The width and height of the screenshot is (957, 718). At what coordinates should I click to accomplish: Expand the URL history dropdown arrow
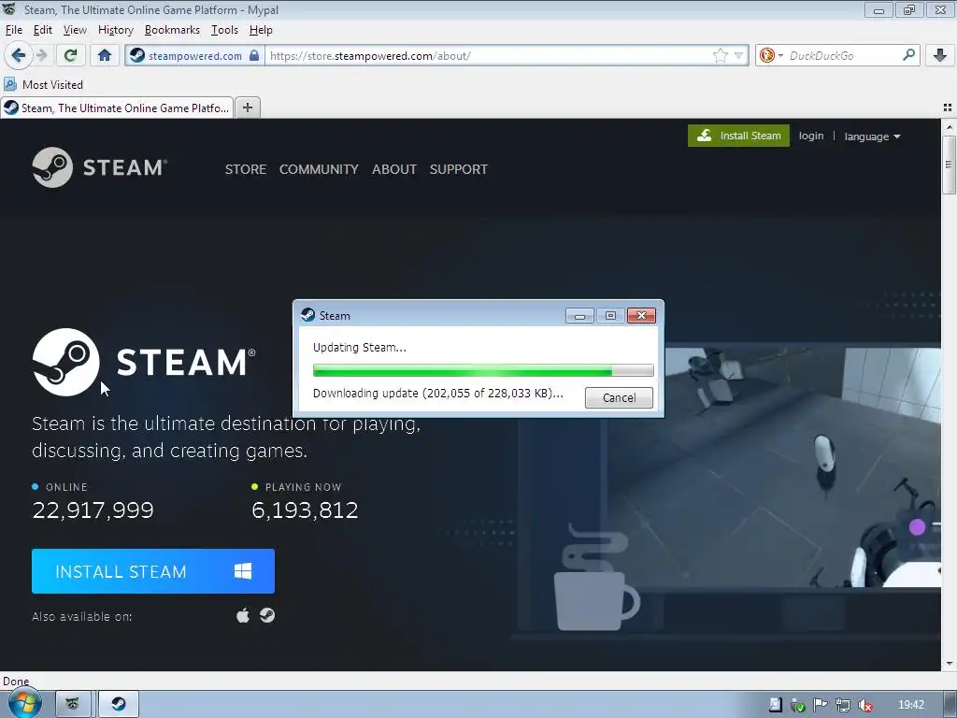[x=738, y=55]
